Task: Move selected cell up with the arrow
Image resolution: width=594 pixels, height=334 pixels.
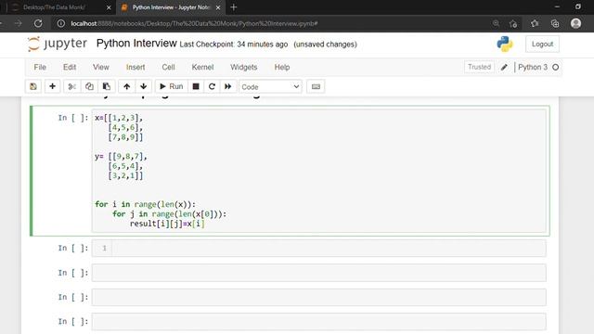Action: pyautogui.click(x=126, y=86)
